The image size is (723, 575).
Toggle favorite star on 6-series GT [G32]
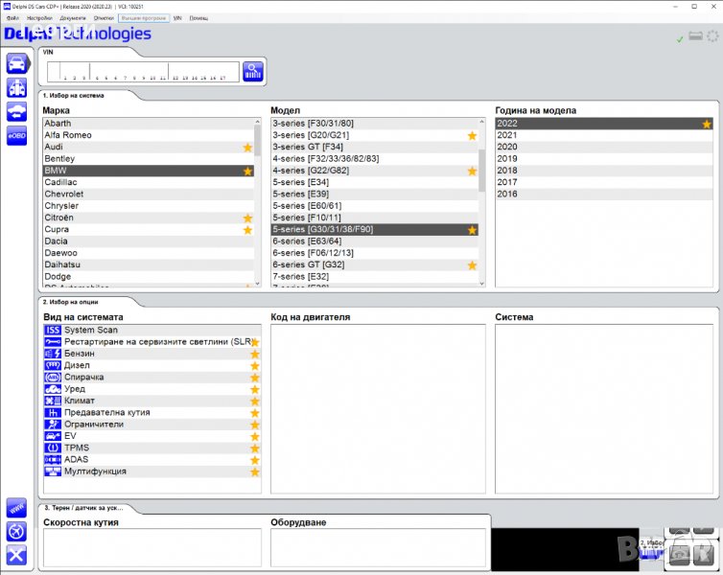pos(472,265)
